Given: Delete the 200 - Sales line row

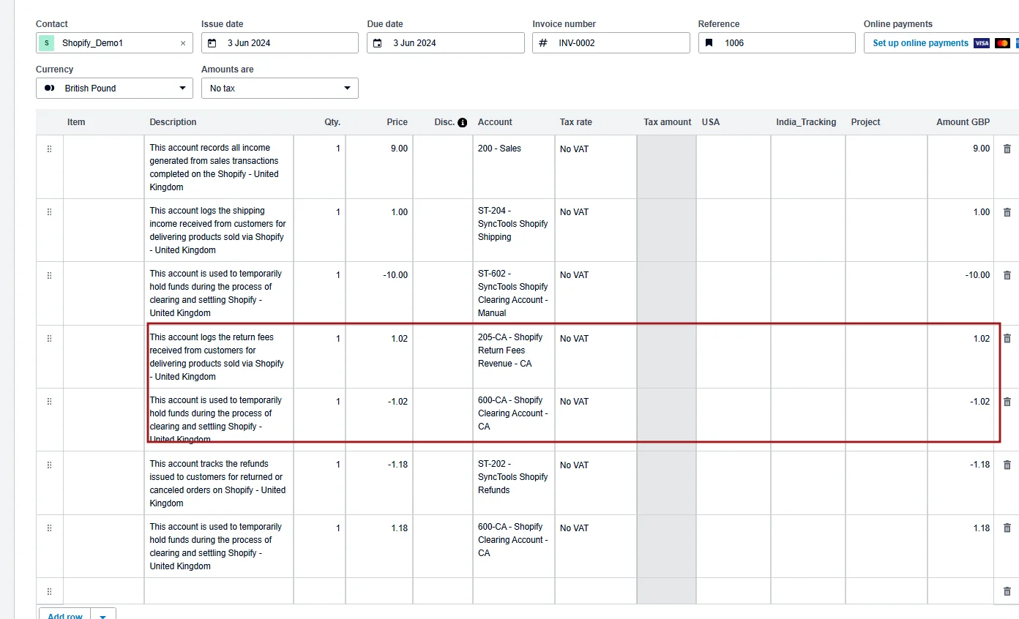Looking at the screenshot, I should point(1007,149).
